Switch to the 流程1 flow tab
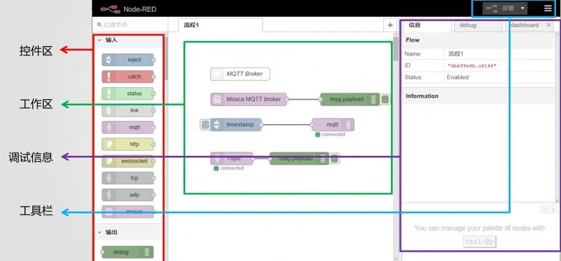The image size is (561, 261). coord(221,25)
